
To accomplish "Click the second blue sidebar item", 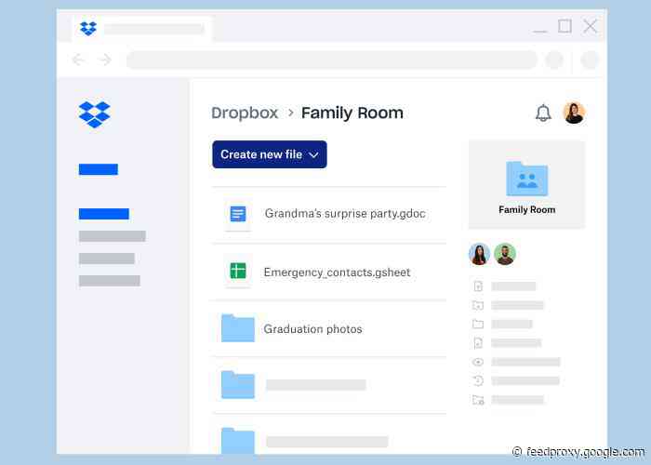I will pyautogui.click(x=104, y=214).
